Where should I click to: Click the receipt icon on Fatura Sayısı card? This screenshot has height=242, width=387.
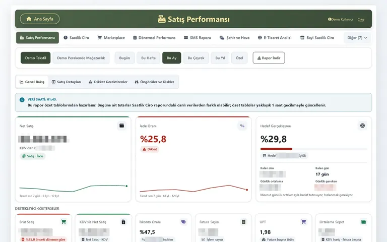coord(243,222)
